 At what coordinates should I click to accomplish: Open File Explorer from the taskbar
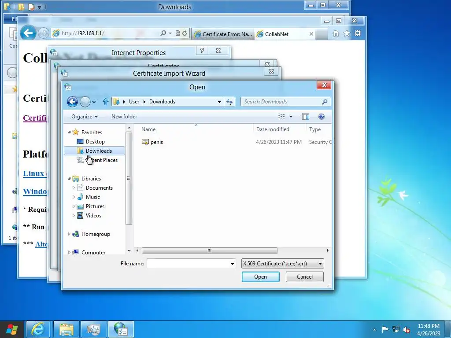coord(66,329)
